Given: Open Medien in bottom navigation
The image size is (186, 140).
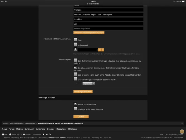Looking at the screenshot, I should click(20, 129).
